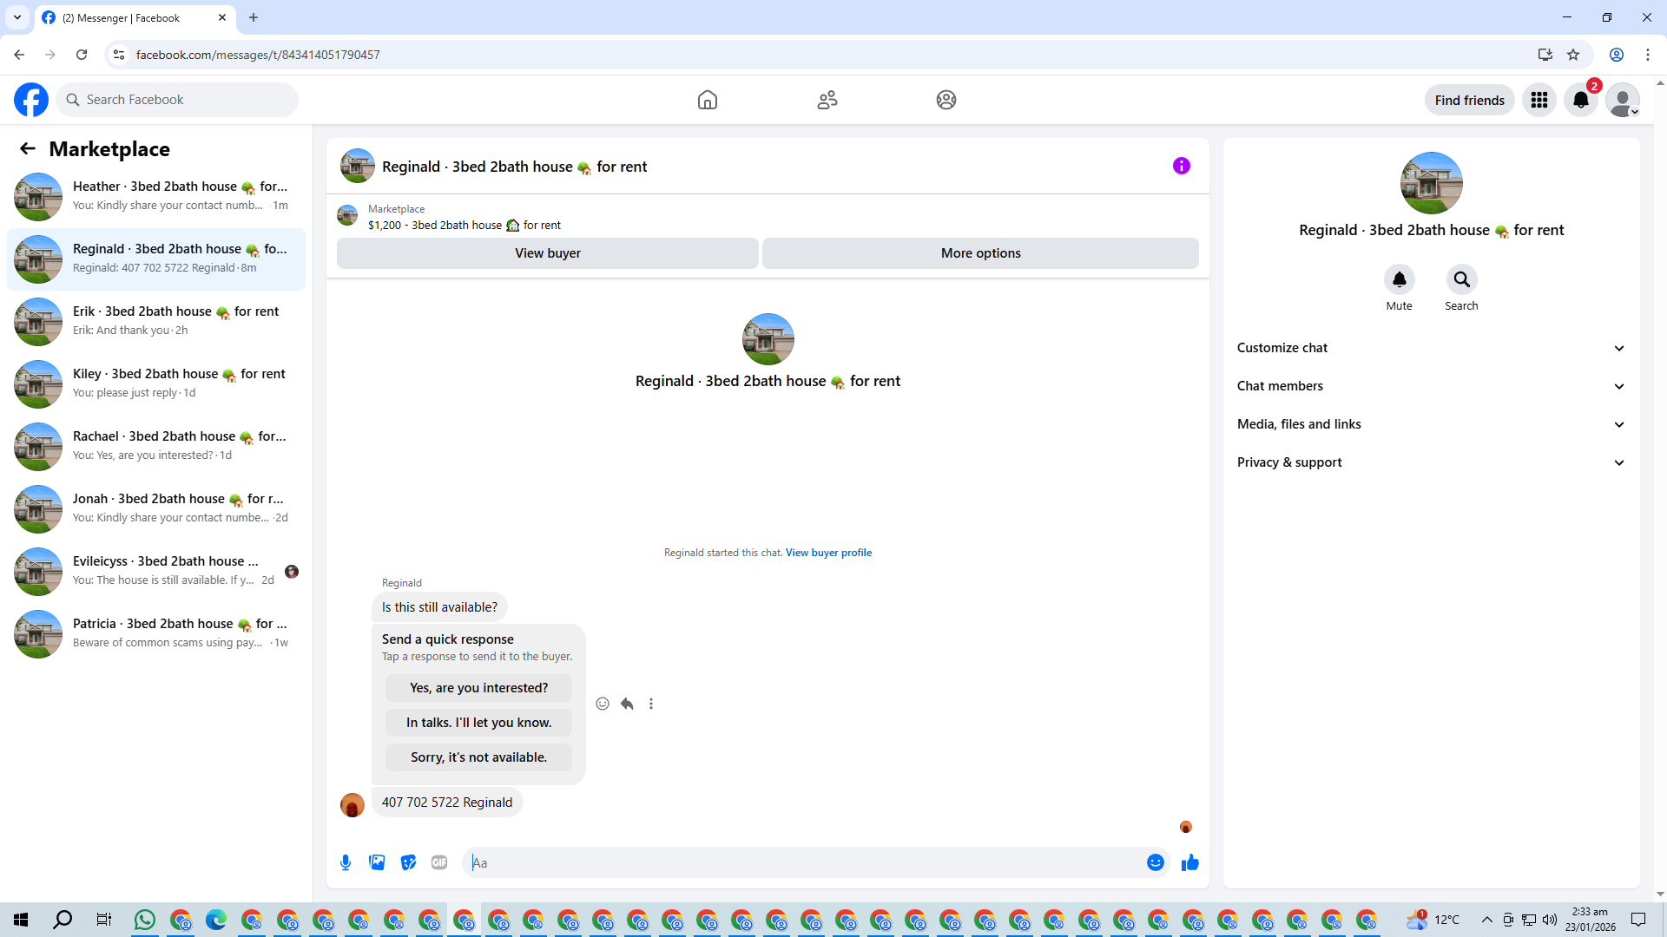The image size is (1667, 937).
Task: Attach a file with the photo icon
Action: [377, 862]
